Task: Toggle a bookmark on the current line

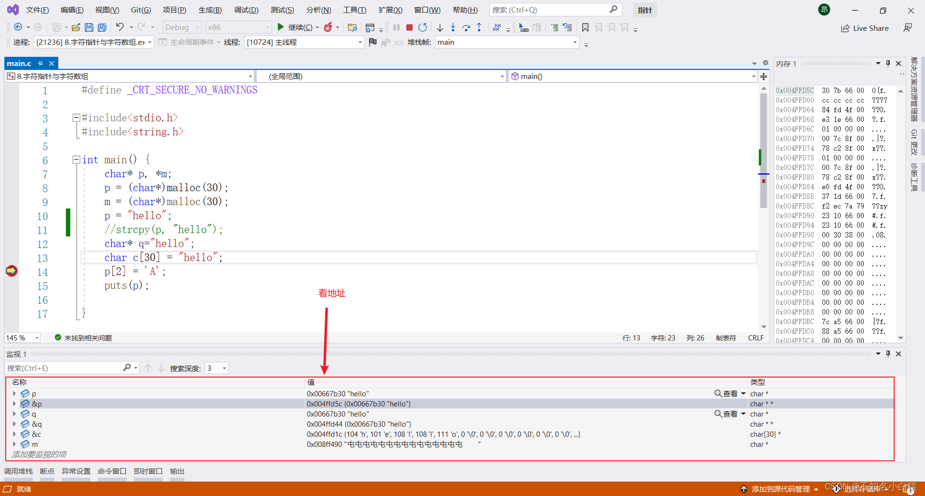Action: coord(585,27)
